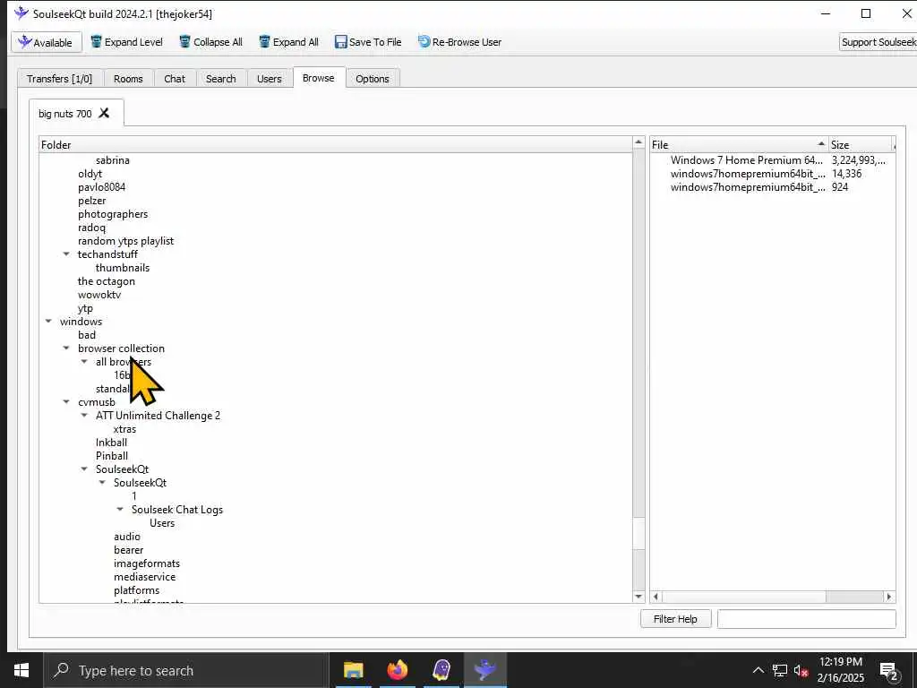
Task: Collapse the nested SoulseekQt subfolder
Action: tap(102, 483)
